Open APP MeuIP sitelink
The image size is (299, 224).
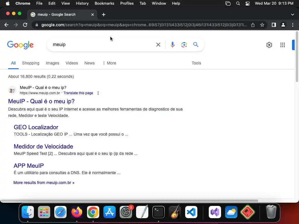pos(29,166)
